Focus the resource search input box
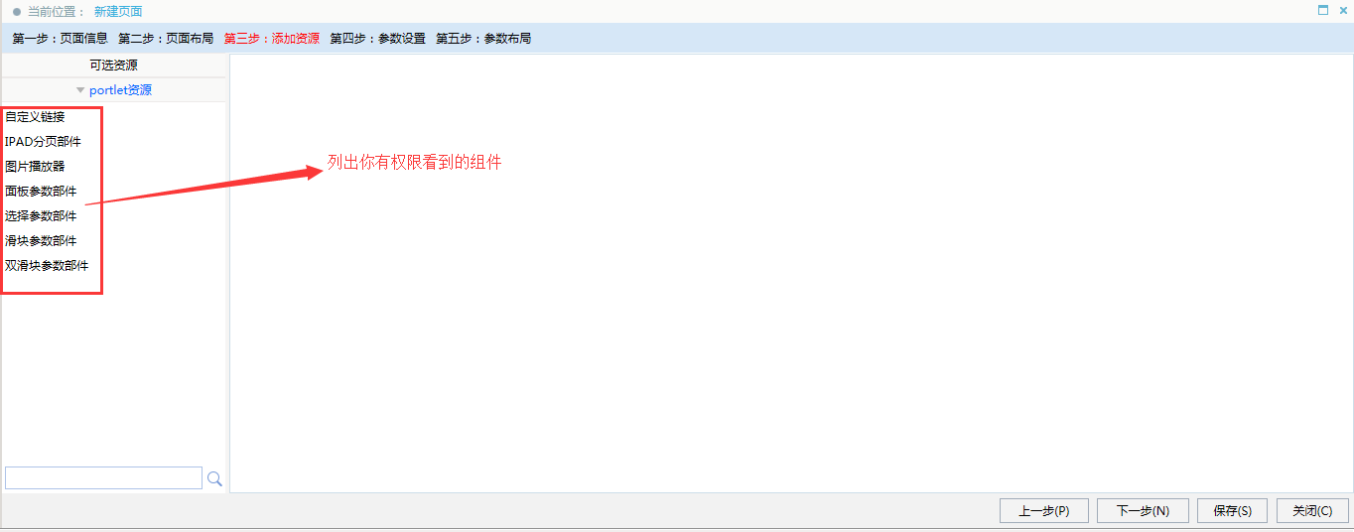1354x532 pixels. pyautogui.click(x=103, y=478)
